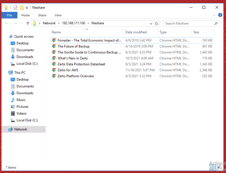The height and width of the screenshot is (173, 226).
Task: Select Quick access in the navigation pane
Action: pos(24,36)
